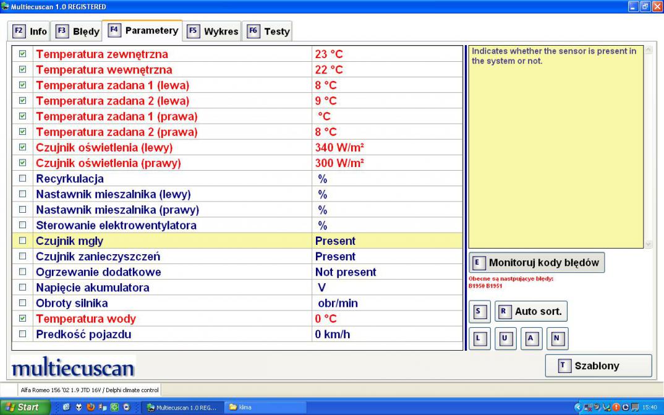Viewport: 664px width, 415px height.
Task: Click the S shortcut button
Action: [x=479, y=312]
